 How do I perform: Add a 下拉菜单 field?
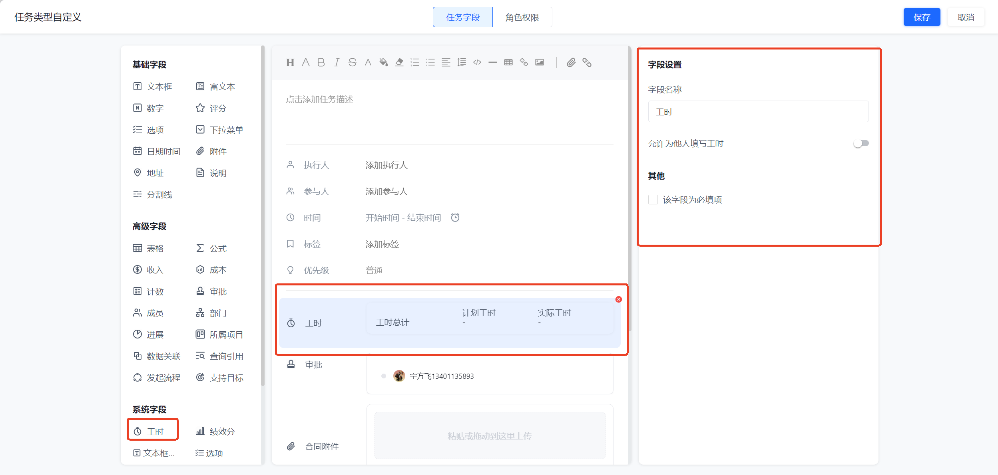(x=220, y=130)
